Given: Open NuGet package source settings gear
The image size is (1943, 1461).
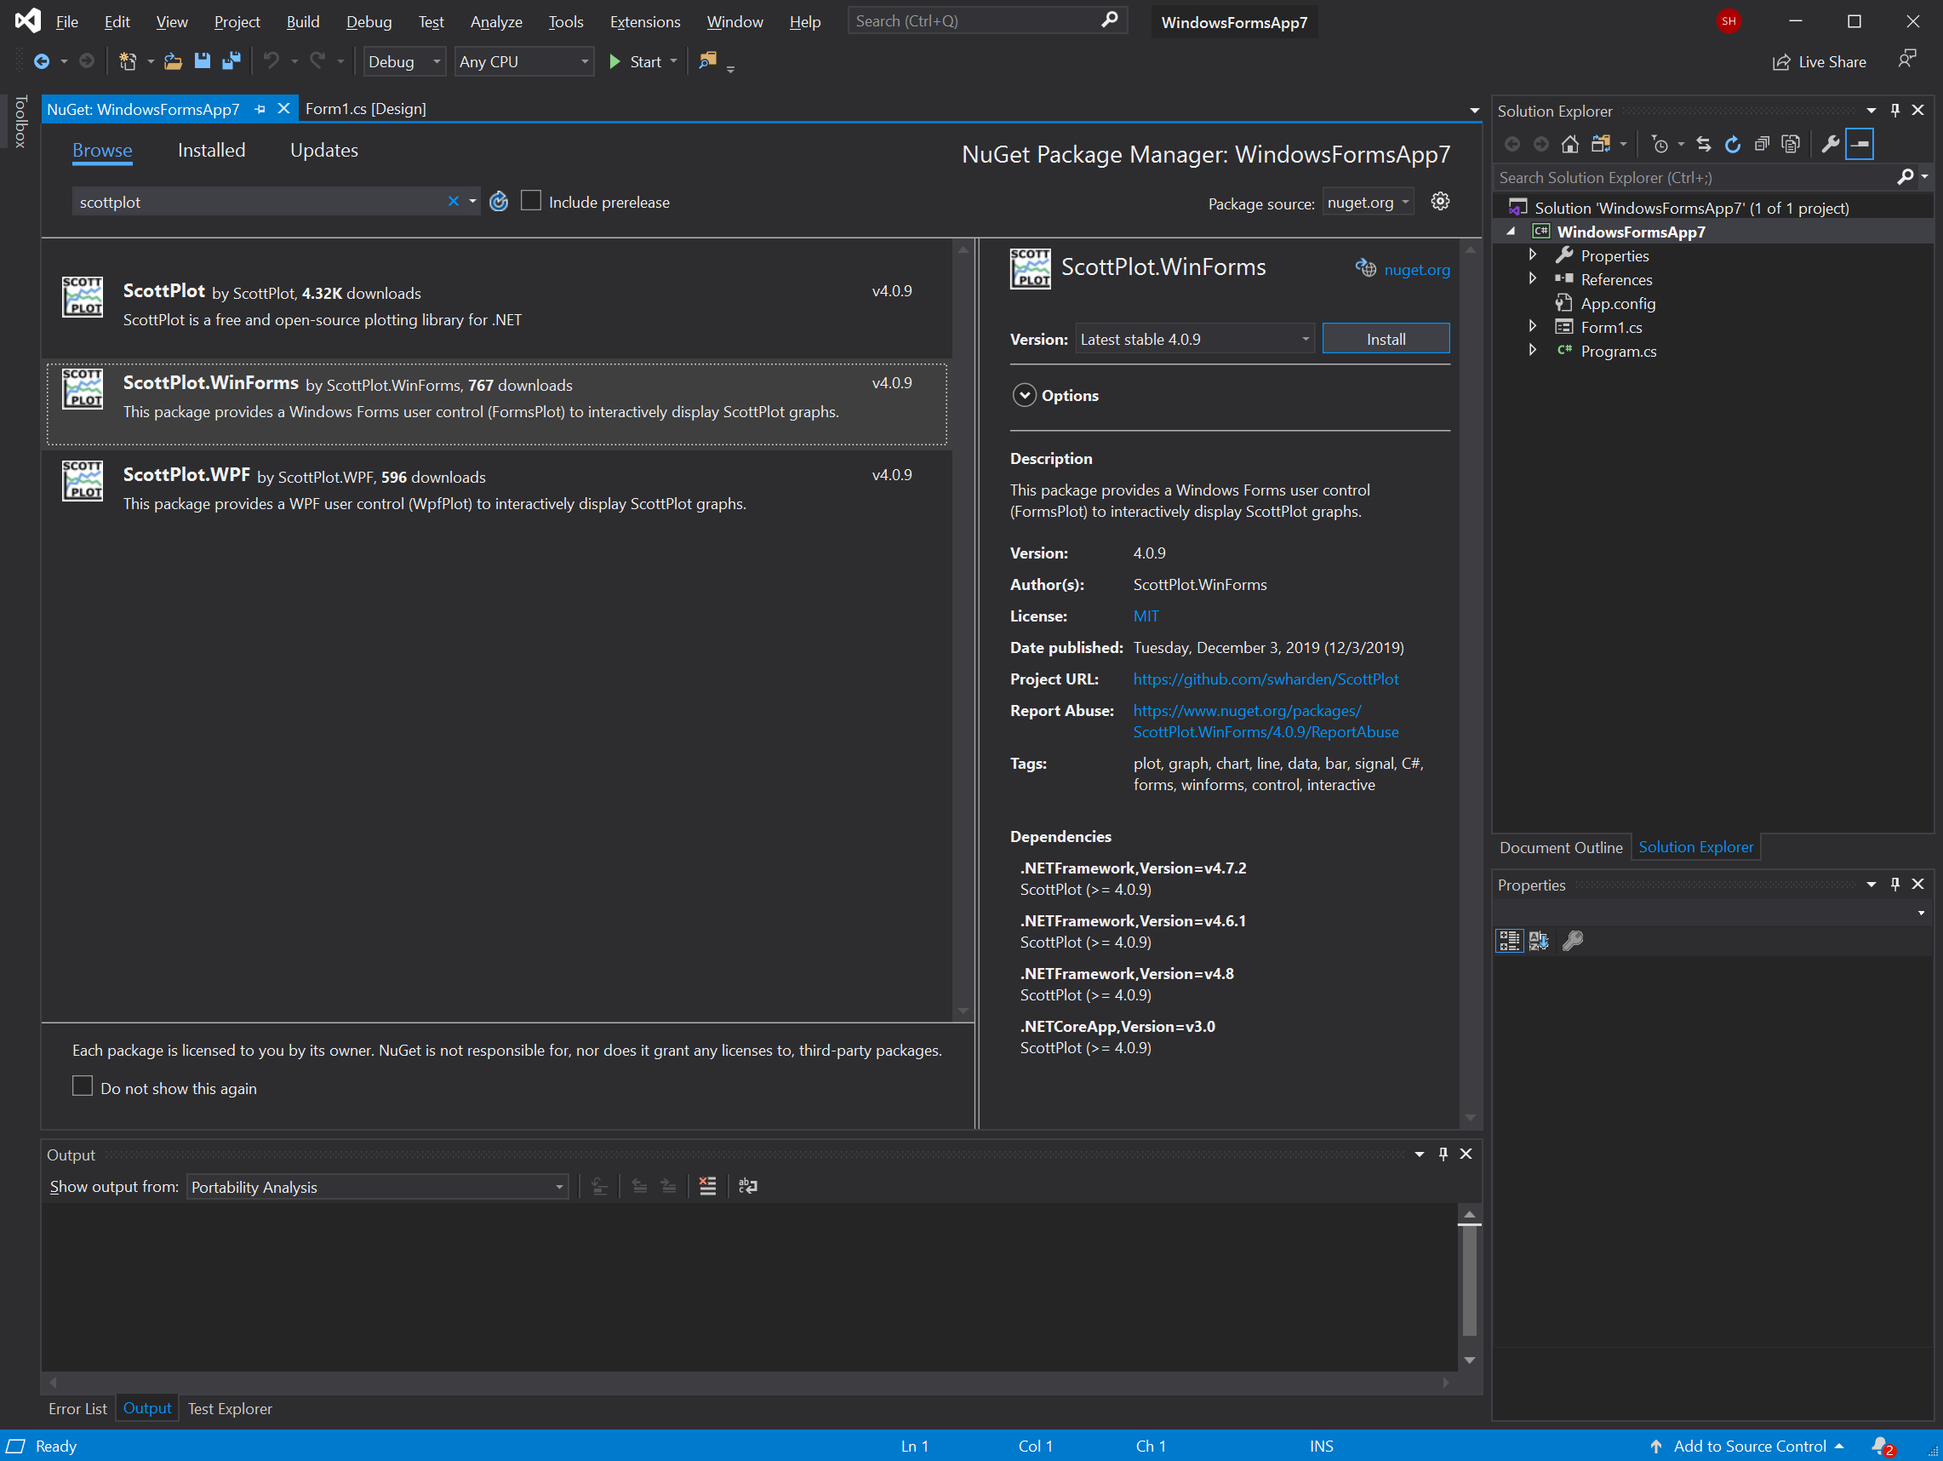Looking at the screenshot, I should point(1439,201).
